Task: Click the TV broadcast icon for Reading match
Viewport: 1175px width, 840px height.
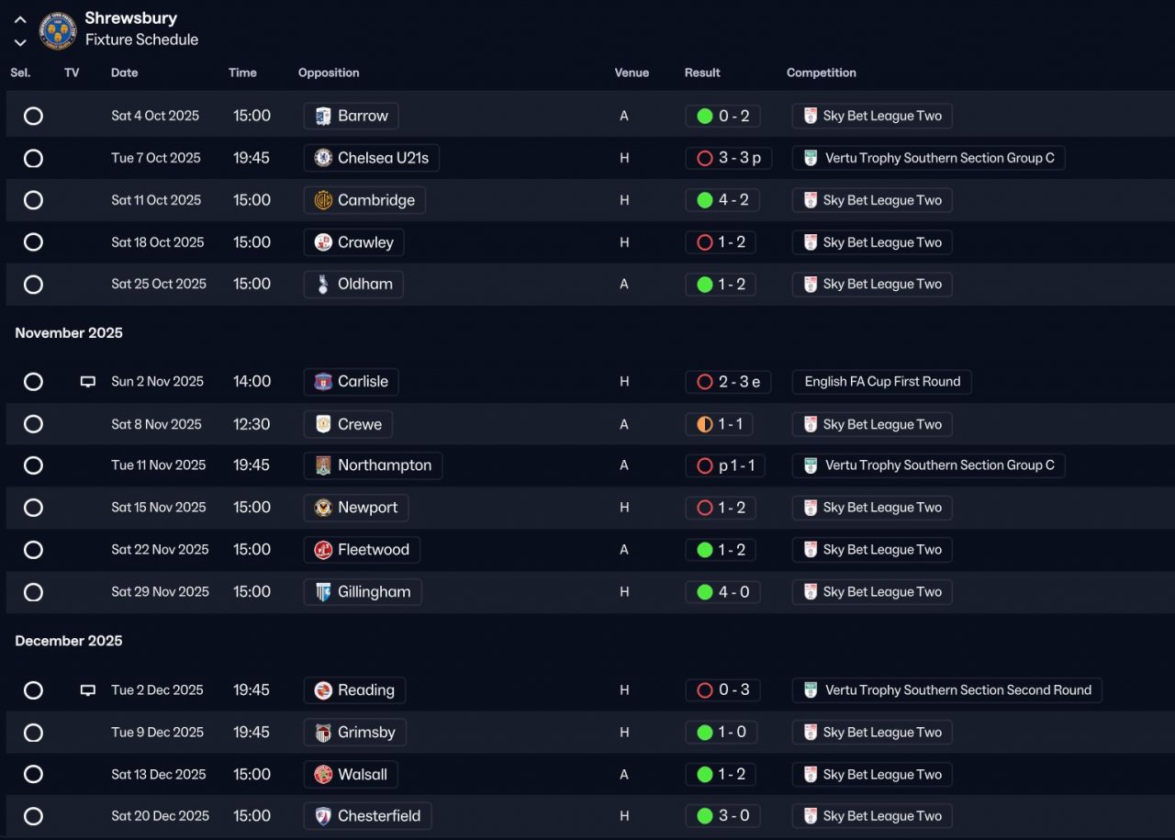Action: (88, 690)
